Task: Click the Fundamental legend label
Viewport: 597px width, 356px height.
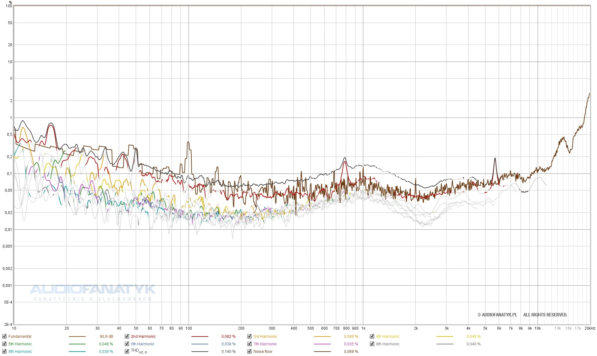Action: coord(20,336)
